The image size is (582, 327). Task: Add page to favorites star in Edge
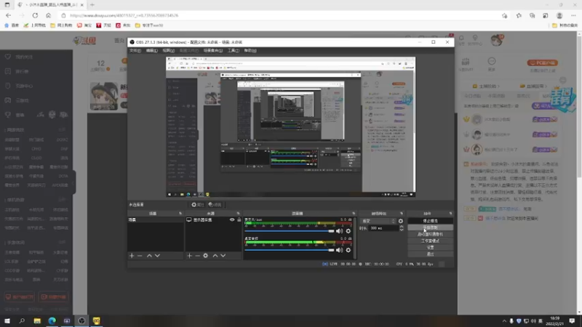[504, 15]
